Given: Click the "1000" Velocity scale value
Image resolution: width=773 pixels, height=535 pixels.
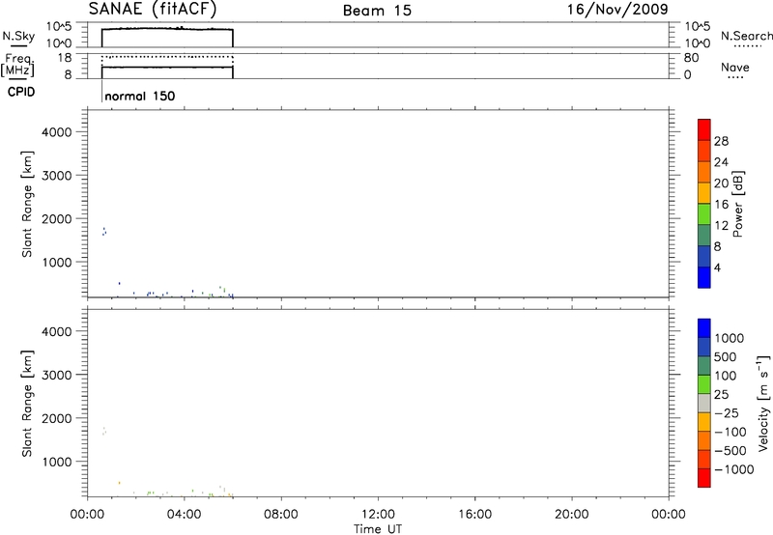Looking at the screenshot, I should [730, 338].
